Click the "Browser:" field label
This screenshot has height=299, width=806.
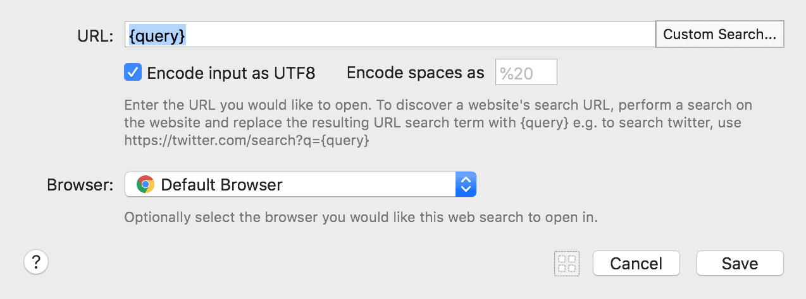[x=80, y=185]
